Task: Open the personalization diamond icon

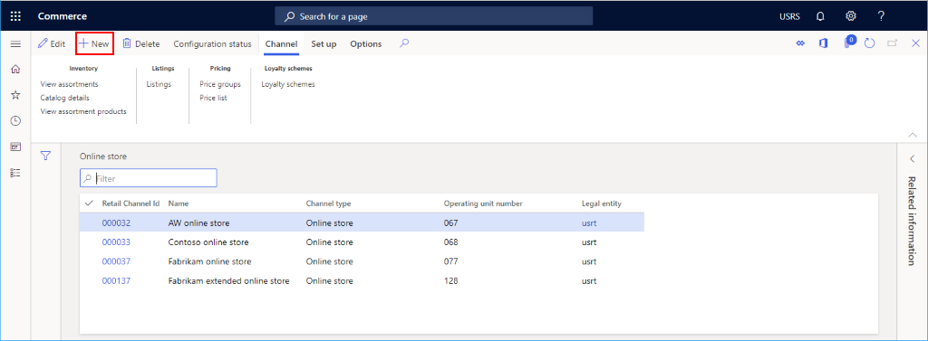Action: pyautogui.click(x=801, y=43)
